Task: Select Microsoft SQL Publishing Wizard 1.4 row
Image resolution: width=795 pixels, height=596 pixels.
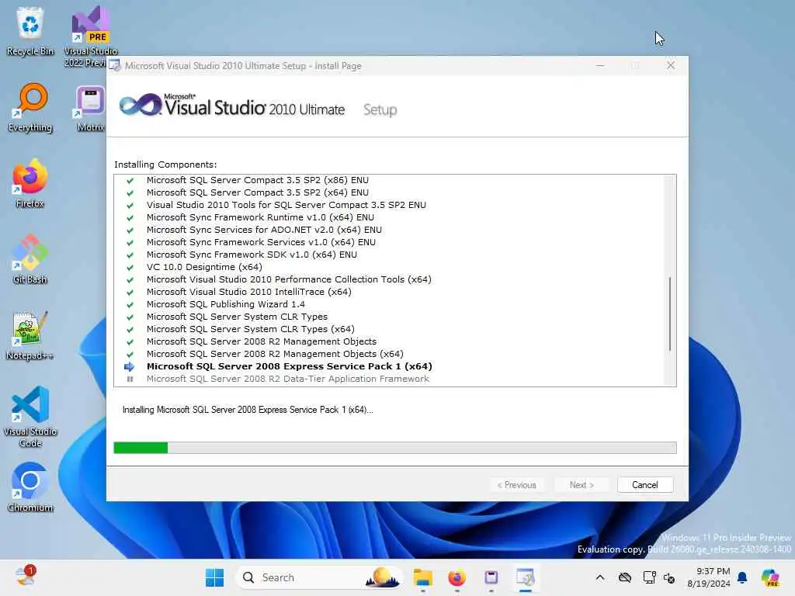Action: [x=226, y=304]
